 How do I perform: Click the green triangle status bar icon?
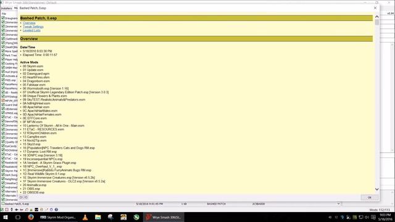(x=31, y=210)
